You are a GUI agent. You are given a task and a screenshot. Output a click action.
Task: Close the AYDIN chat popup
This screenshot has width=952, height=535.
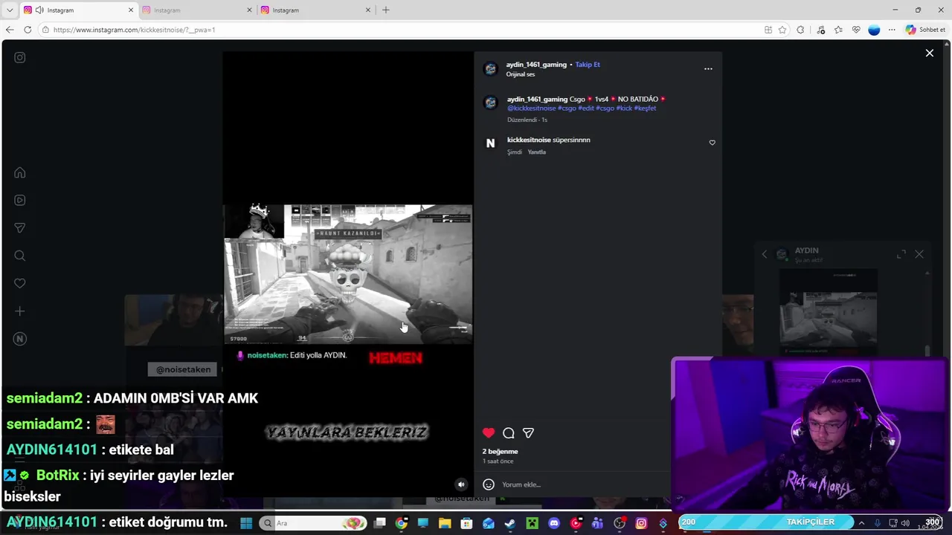tap(919, 254)
